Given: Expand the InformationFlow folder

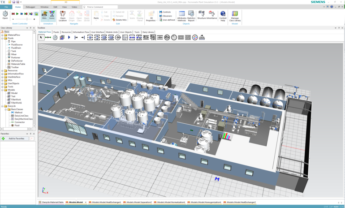Looking at the screenshot, I should (2, 74).
